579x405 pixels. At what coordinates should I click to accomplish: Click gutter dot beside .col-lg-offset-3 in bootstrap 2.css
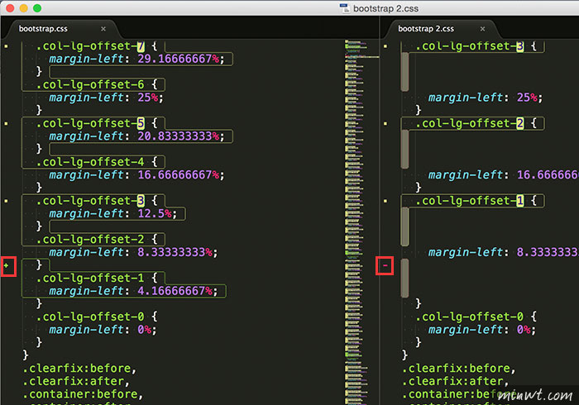385,46
